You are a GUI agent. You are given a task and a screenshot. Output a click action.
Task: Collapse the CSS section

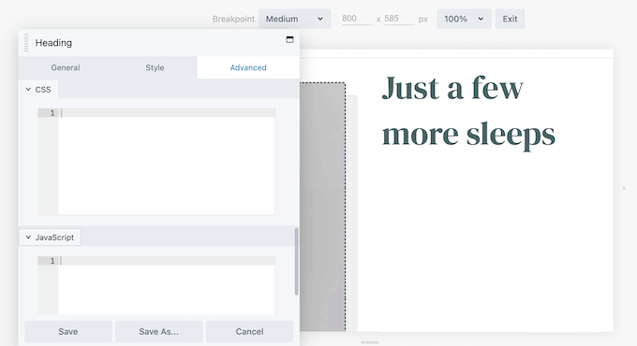38,89
